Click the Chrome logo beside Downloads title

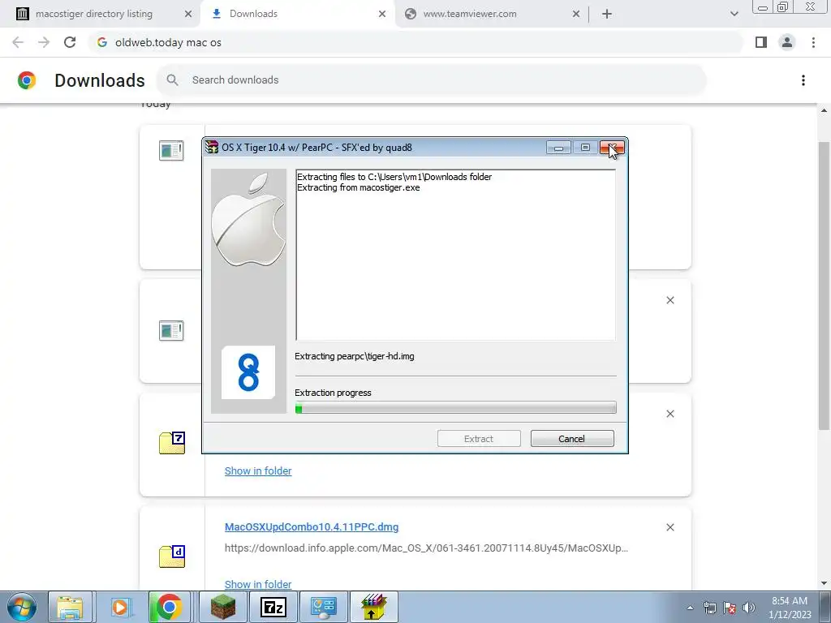tap(27, 80)
